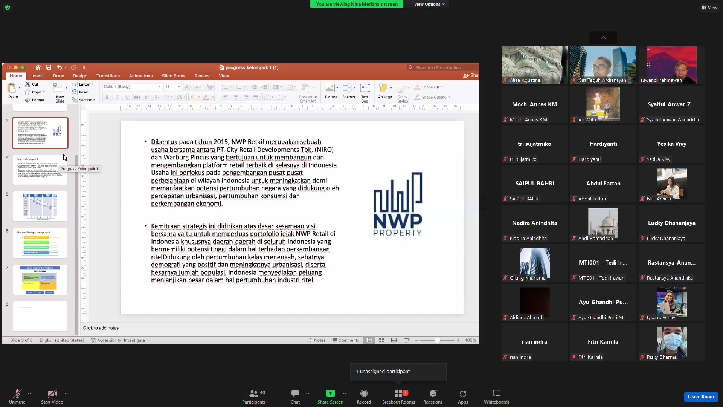Switch to Slide Sorter view icon
The width and height of the screenshot is (723, 407).
(381, 340)
